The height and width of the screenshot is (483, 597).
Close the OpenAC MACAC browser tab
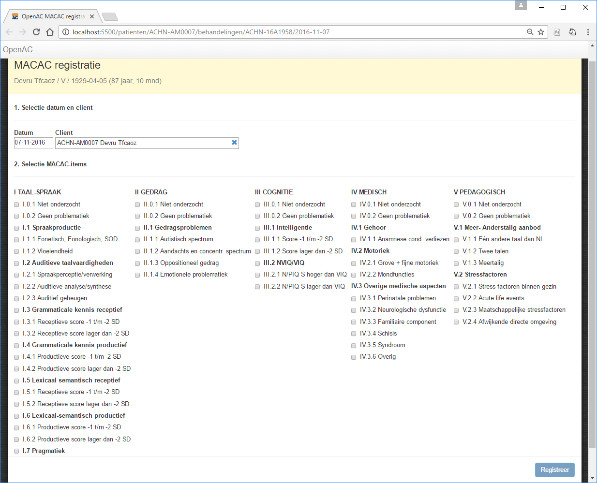(92, 16)
